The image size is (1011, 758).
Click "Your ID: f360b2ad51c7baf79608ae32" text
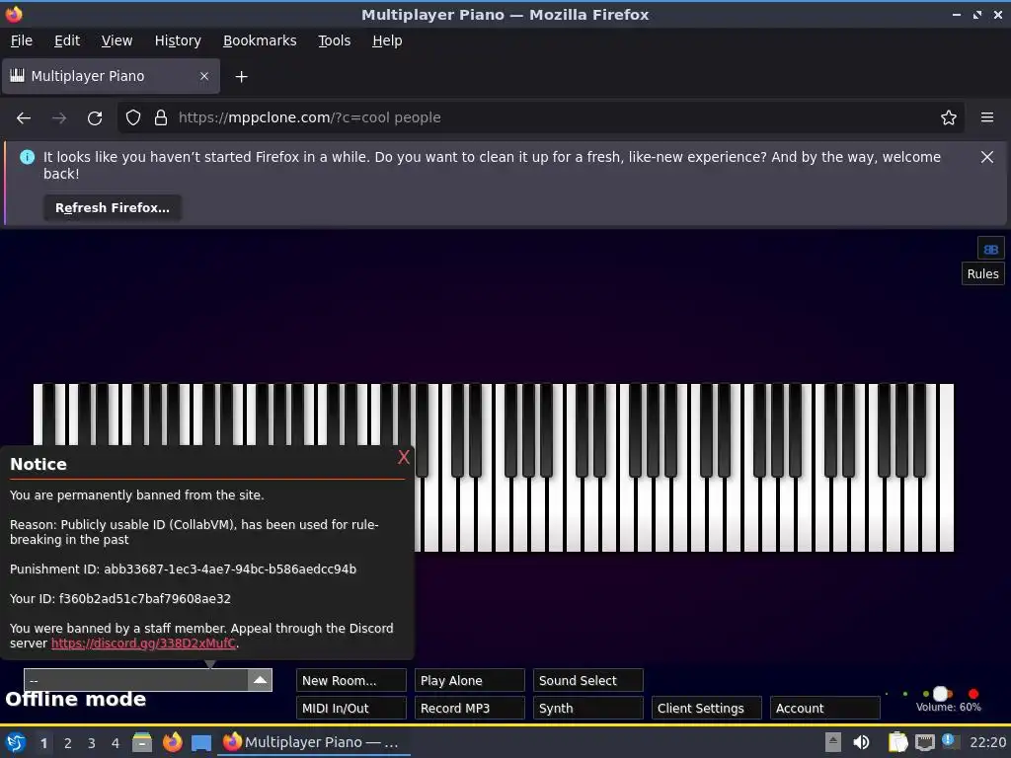[x=119, y=599]
